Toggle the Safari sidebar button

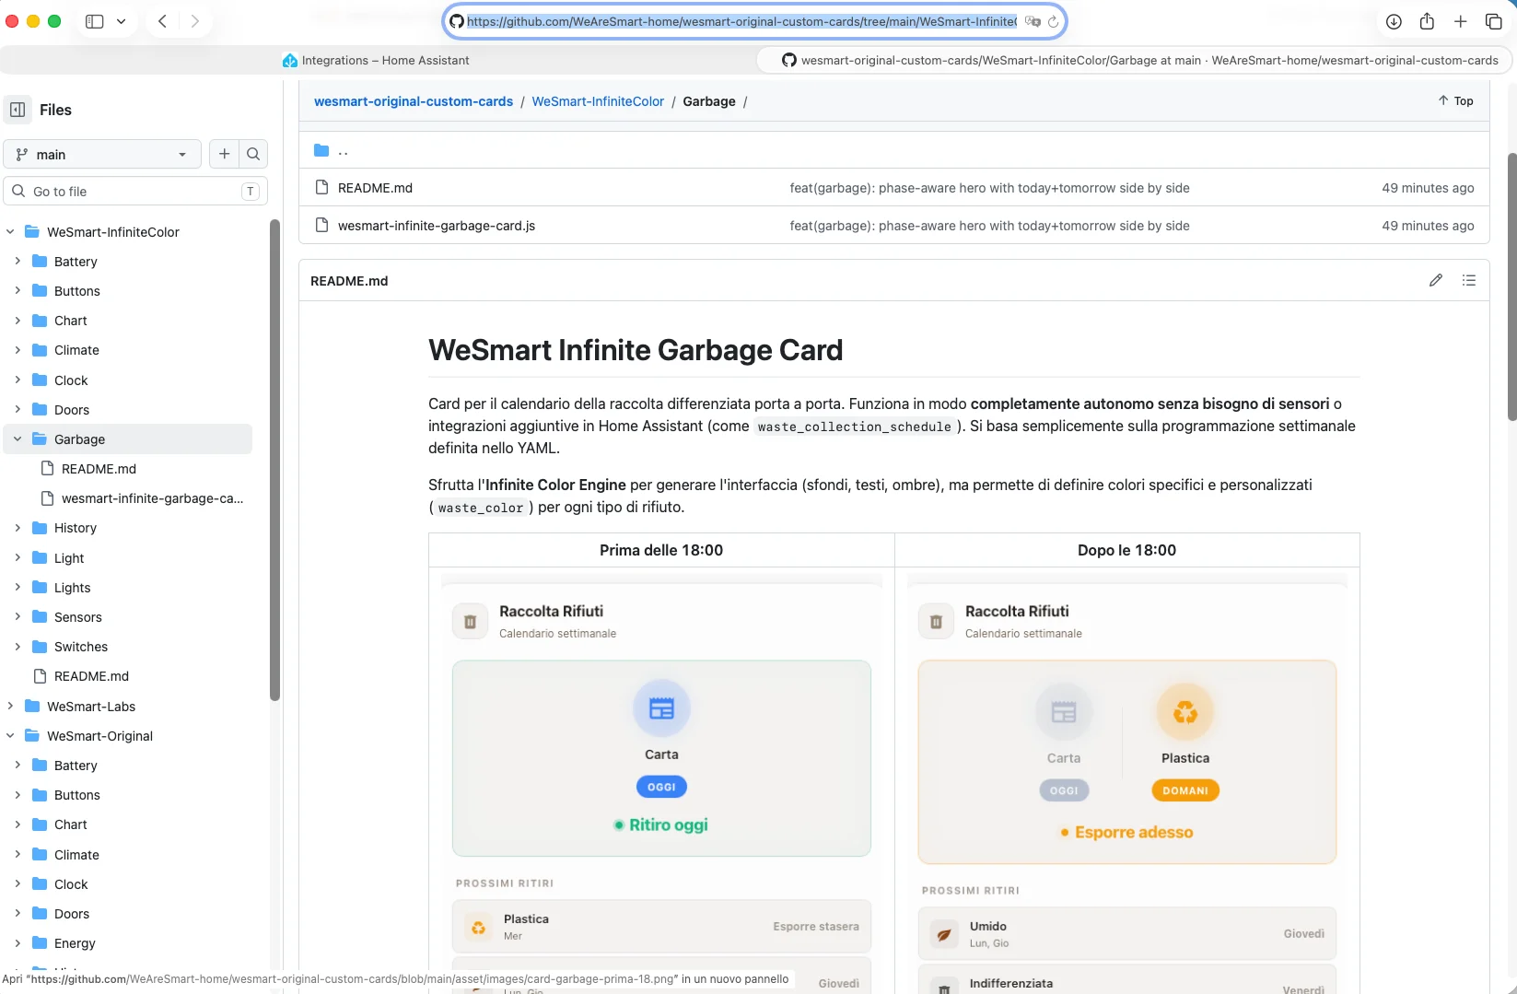94,21
